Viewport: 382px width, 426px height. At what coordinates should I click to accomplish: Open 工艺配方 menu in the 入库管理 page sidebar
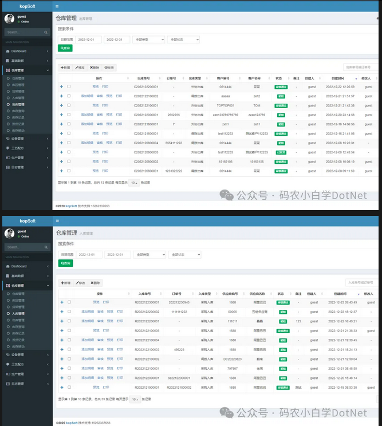coord(19,364)
